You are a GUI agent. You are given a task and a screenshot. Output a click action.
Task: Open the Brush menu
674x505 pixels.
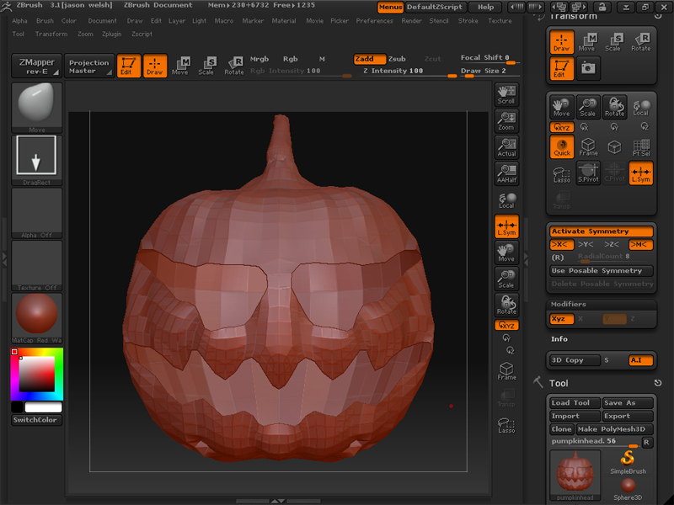(x=45, y=20)
